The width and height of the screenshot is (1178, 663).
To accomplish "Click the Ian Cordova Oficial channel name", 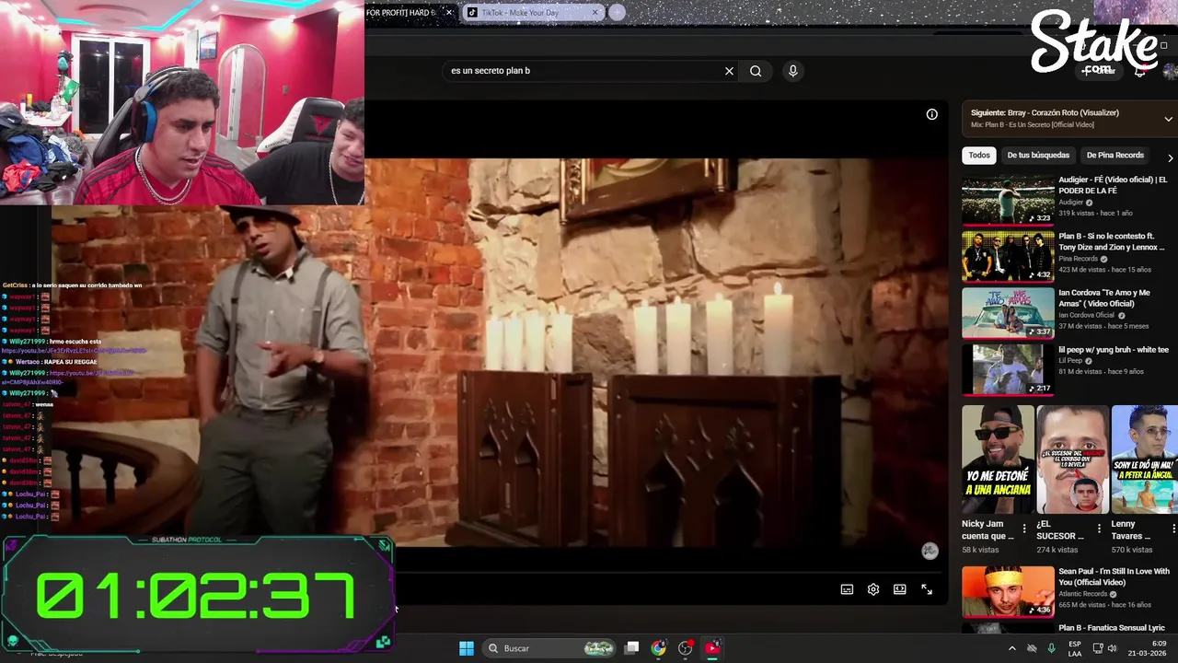I will coord(1086,315).
